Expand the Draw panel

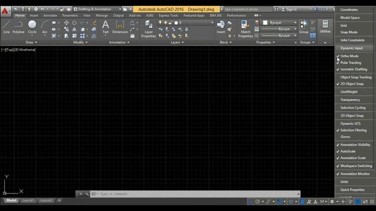point(31,42)
